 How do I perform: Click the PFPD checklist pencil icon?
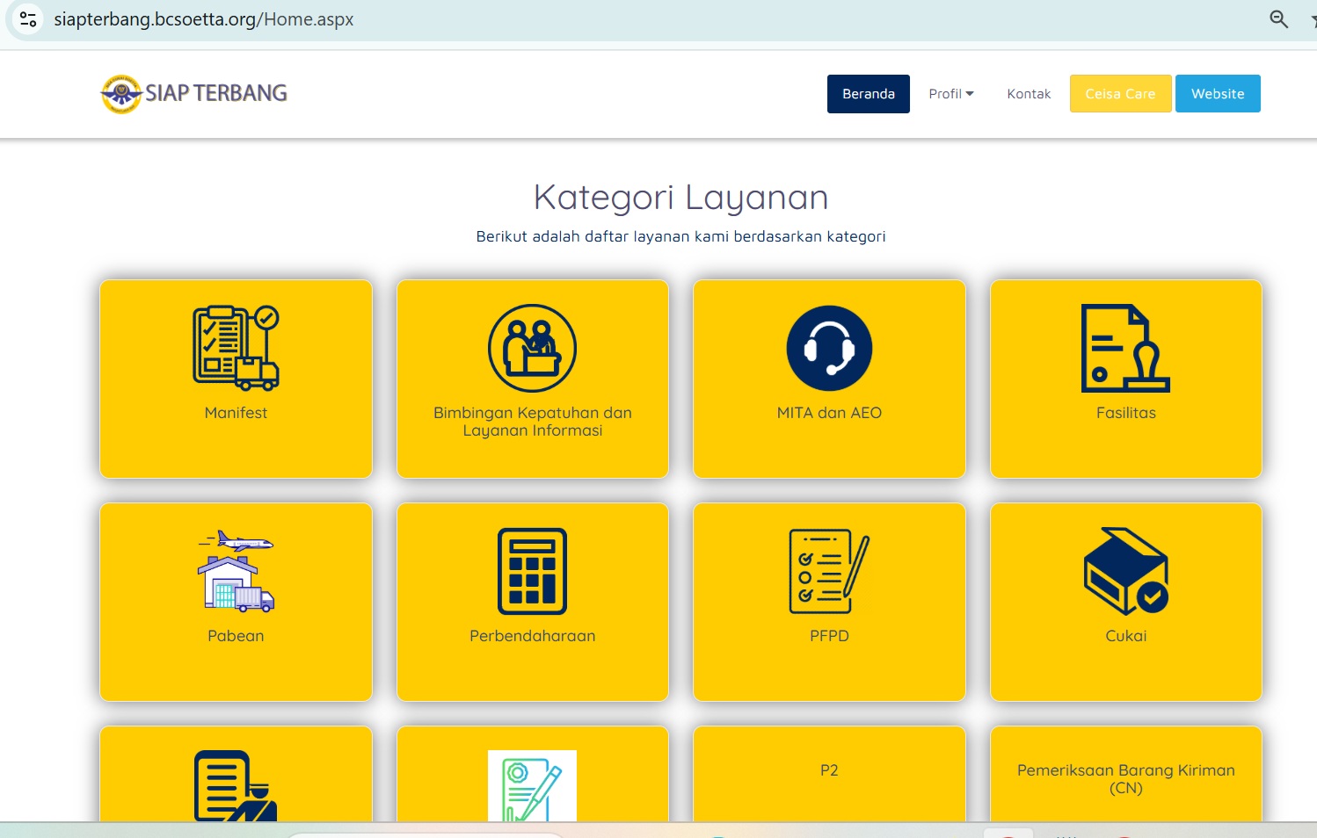[829, 571]
